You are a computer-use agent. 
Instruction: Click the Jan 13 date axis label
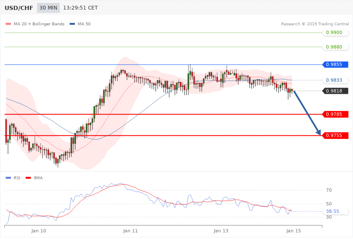click(x=221, y=231)
